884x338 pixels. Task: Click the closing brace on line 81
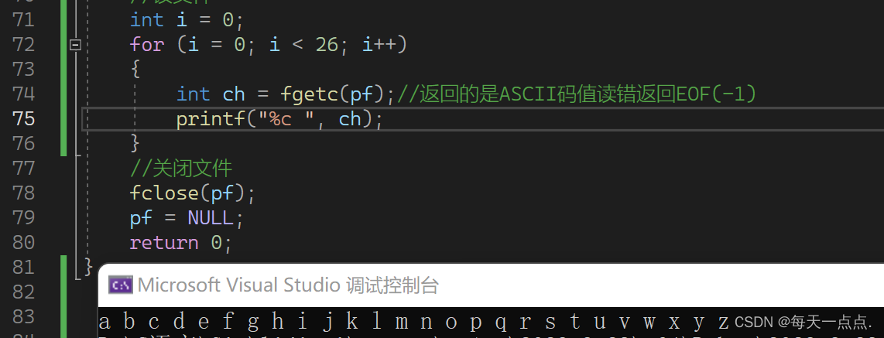click(x=88, y=267)
